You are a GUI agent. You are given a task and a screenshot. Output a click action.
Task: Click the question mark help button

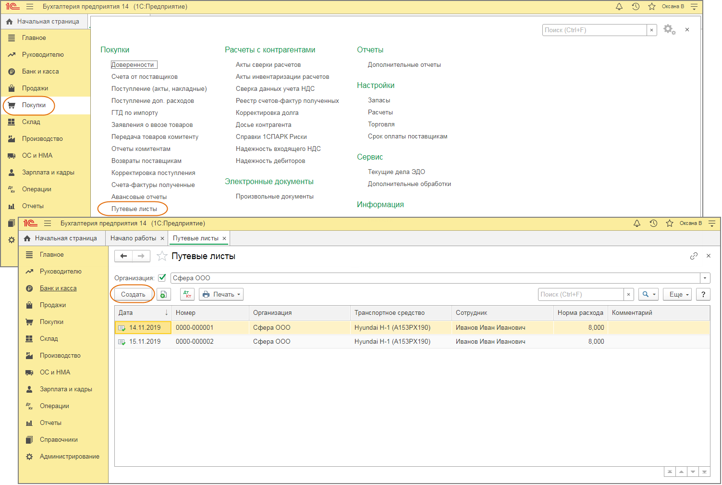coord(703,295)
